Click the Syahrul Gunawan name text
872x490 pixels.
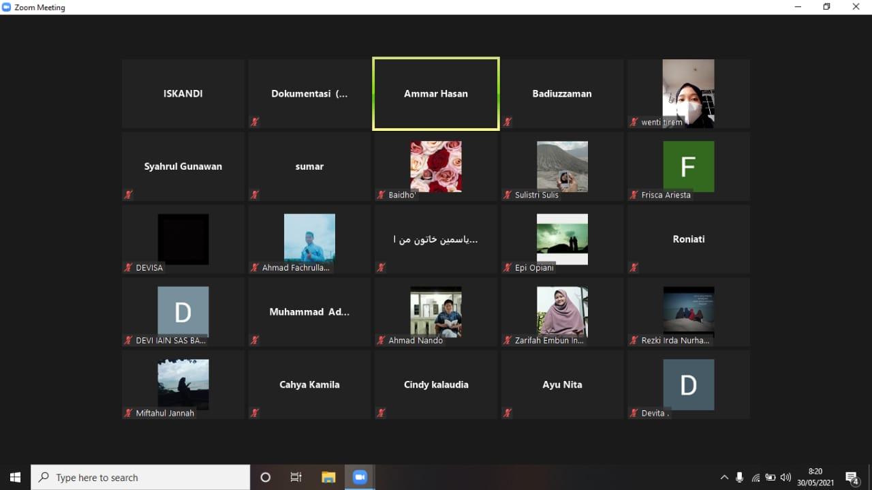tap(183, 166)
